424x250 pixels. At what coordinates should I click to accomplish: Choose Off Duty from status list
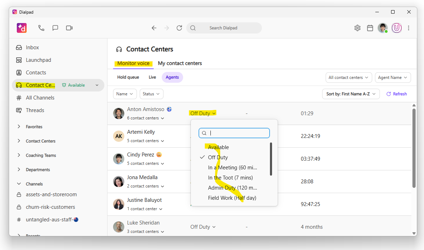pyautogui.click(x=218, y=157)
